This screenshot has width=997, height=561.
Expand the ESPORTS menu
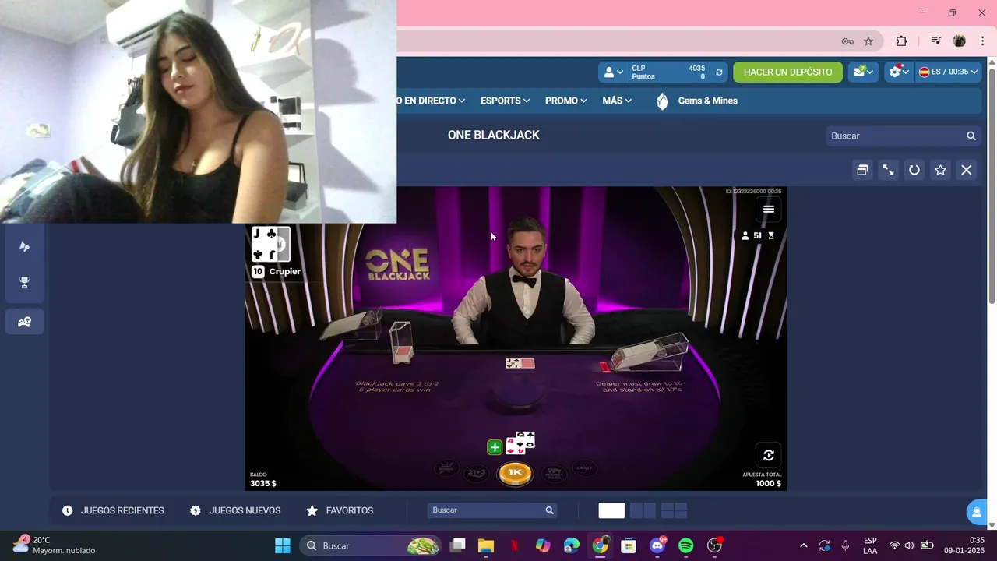click(x=505, y=101)
